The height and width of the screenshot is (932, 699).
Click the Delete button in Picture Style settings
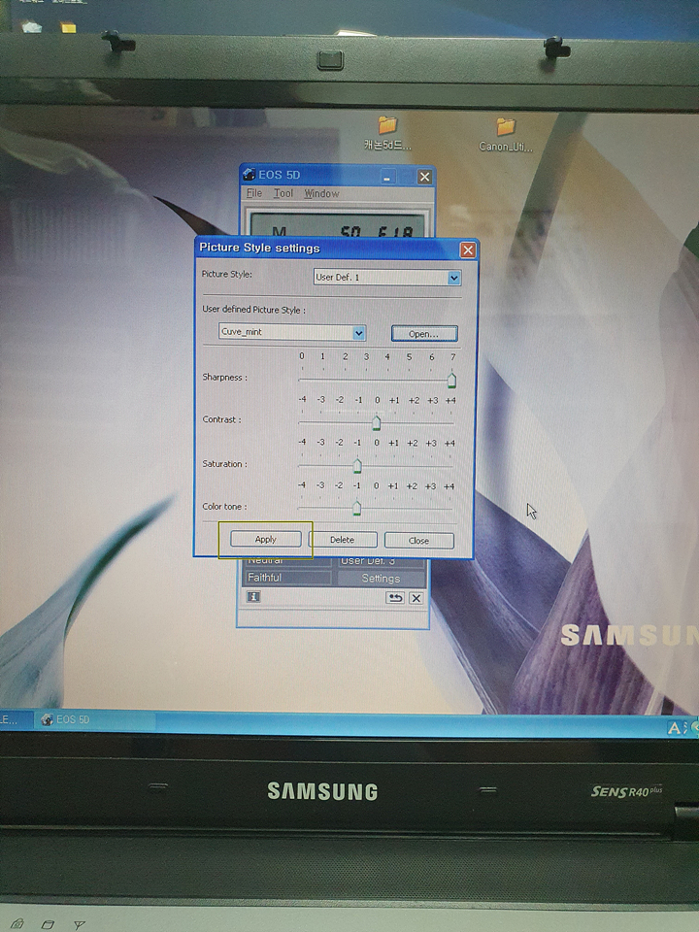(x=343, y=540)
